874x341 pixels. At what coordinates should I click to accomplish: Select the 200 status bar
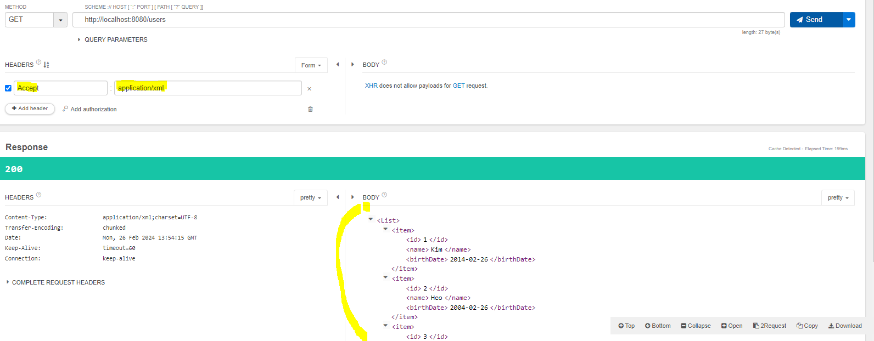(x=433, y=169)
